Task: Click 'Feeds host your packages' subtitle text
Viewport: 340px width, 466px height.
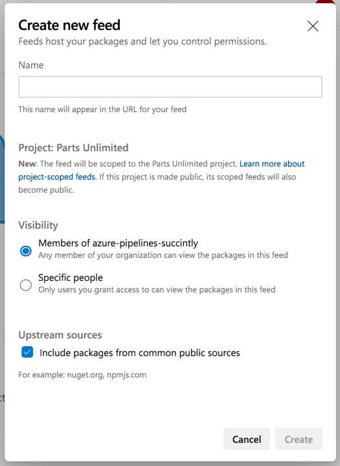Action: [x=142, y=41]
